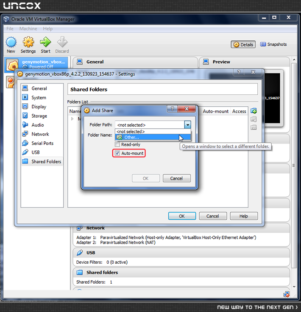This screenshot has width=301, height=312.
Task: Click the 'Adapter 2:' network line
Action: coord(116,242)
